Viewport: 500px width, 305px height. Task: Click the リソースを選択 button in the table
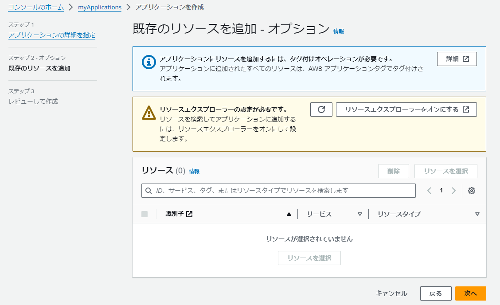(309, 258)
